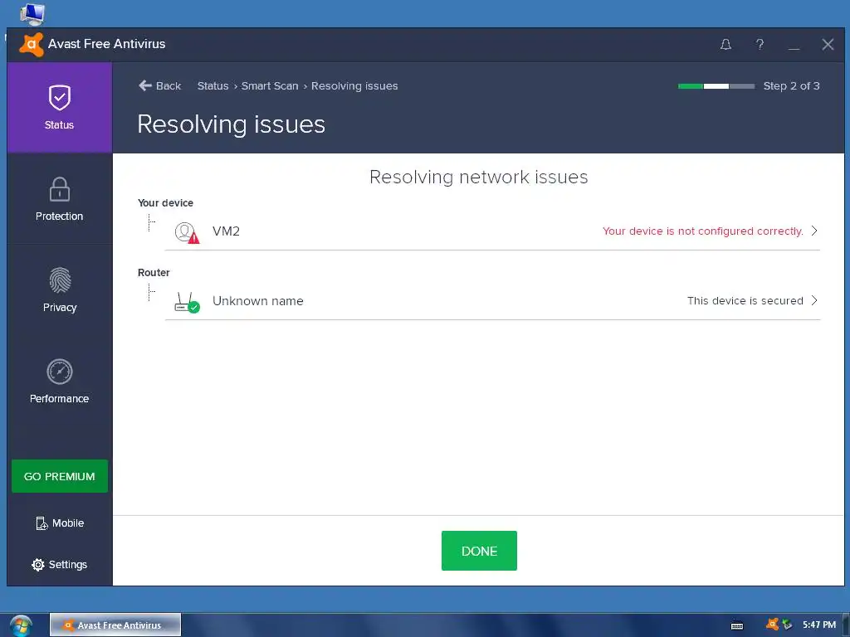Click the keyboard icon in system tray
The image size is (850, 637).
(737, 625)
